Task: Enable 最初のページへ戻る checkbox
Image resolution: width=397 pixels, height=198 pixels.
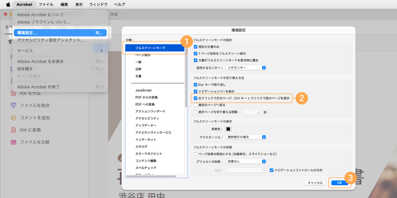Action: pos(195,105)
